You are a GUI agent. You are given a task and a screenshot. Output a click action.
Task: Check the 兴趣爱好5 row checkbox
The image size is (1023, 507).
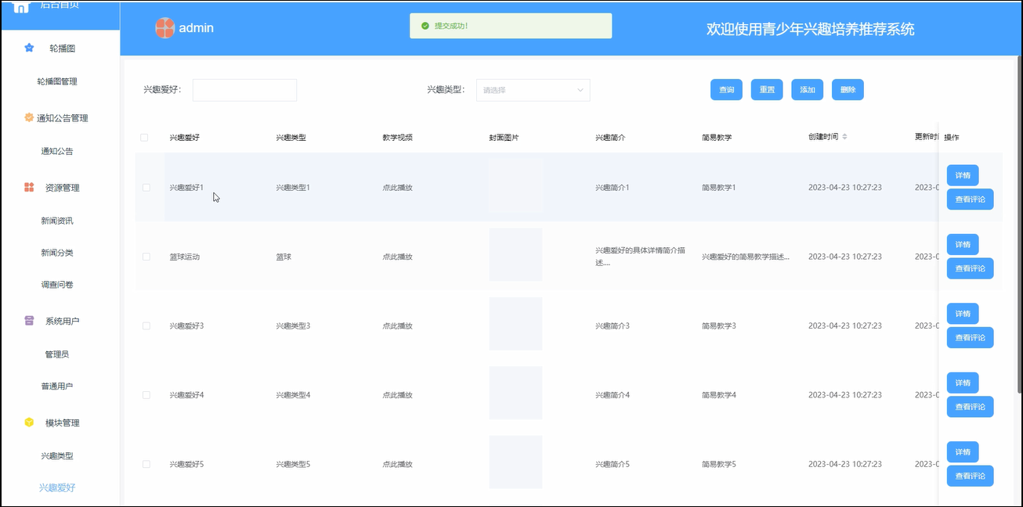click(146, 464)
